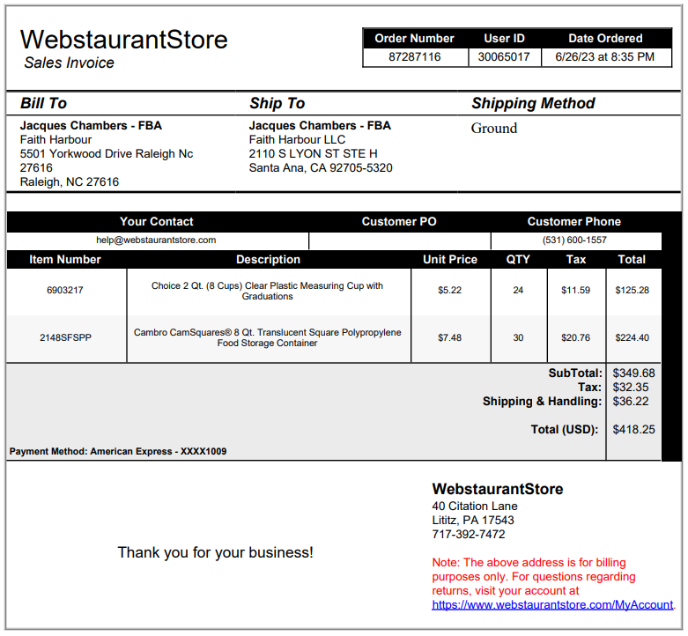688x636 pixels.
Task: Click the Your Contact header
Action: click(157, 221)
